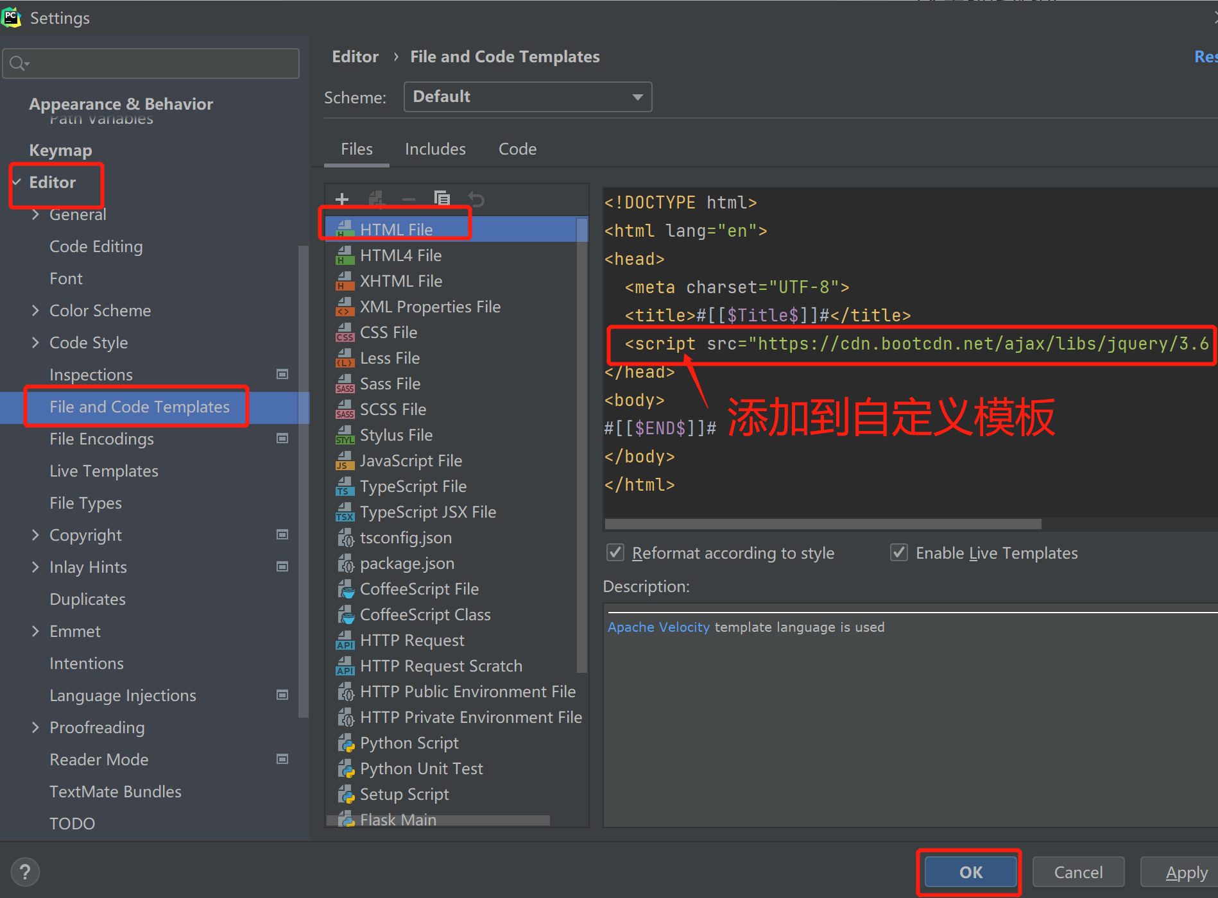
Task: Select the Font settings page
Action: coord(66,278)
